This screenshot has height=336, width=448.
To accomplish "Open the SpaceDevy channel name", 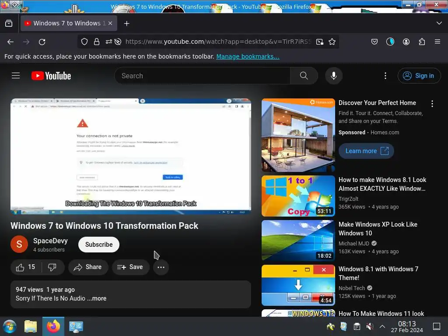I will pyautogui.click(x=50, y=241).
